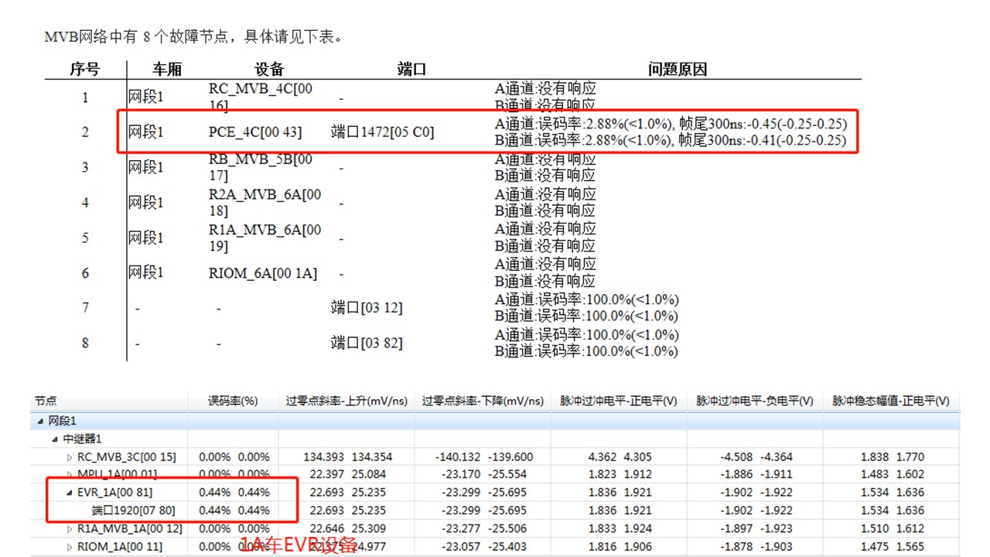The height and width of the screenshot is (557, 990).
Task: Click device RC_MVB_4C[00 16] in fault table
Action: (261, 97)
